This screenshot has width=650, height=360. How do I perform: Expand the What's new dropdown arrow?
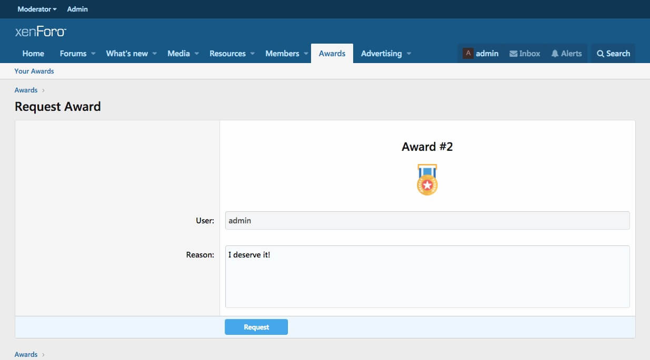[154, 54]
